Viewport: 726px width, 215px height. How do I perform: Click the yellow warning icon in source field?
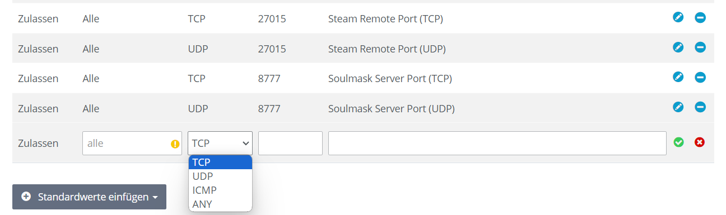[x=175, y=144]
